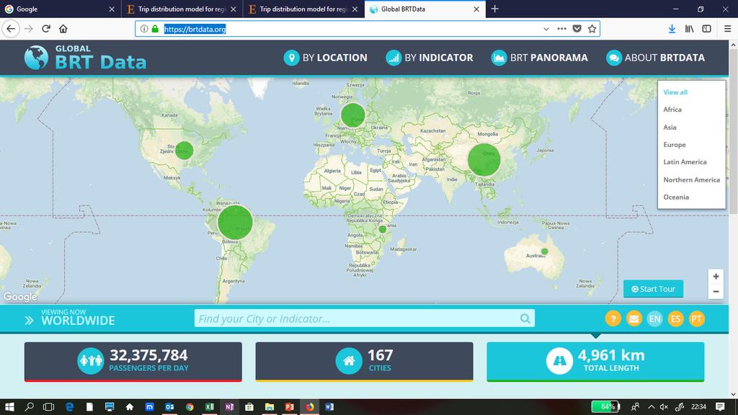Click the Latin America green bubble

click(236, 223)
